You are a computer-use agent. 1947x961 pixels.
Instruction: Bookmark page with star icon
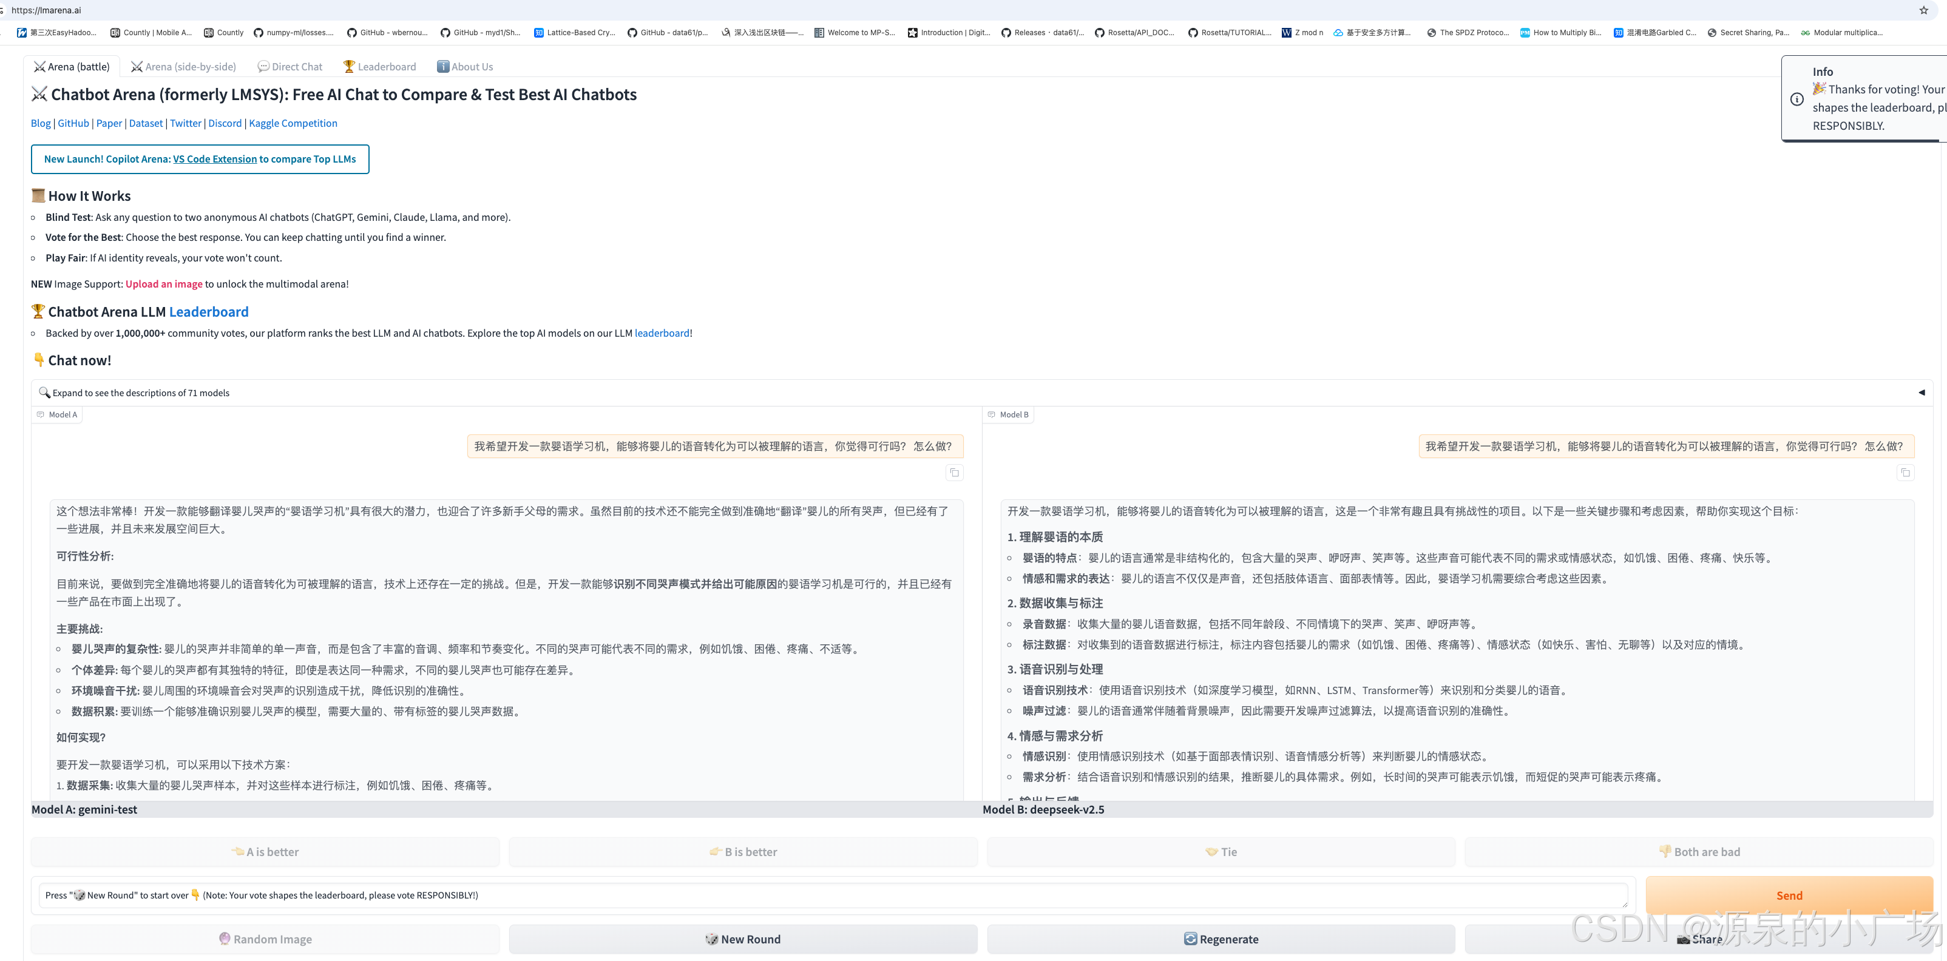(1923, 10)
